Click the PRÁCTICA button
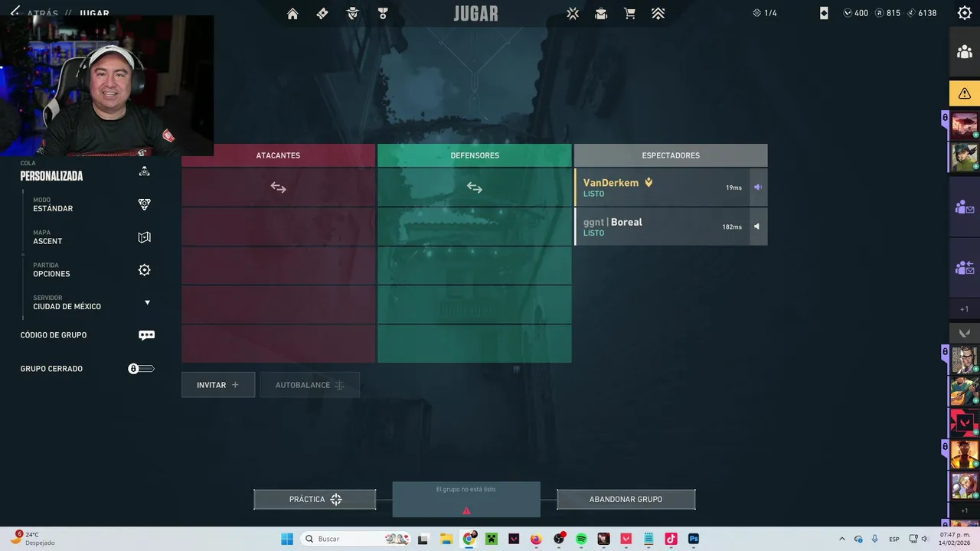 point(315,499)
